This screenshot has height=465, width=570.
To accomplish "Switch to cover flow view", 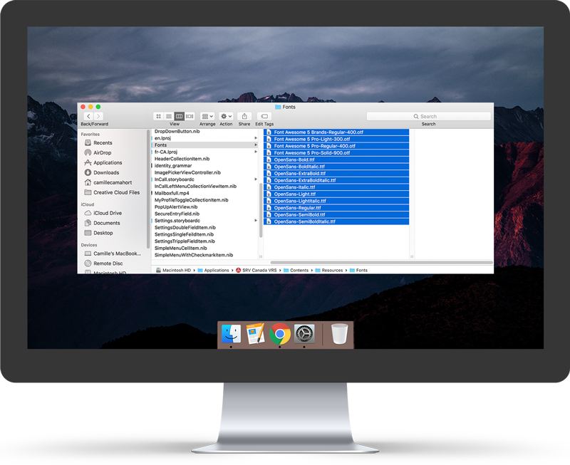I will tap(190, 116).
